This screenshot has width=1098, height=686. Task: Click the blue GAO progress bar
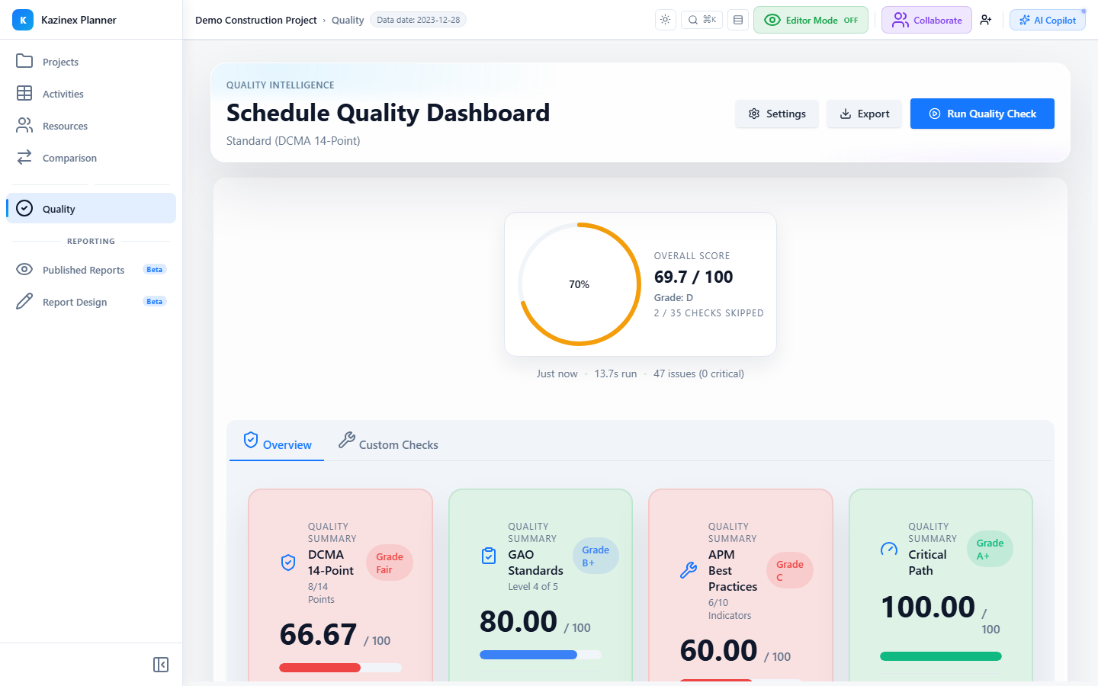click(x=541, y=655)
